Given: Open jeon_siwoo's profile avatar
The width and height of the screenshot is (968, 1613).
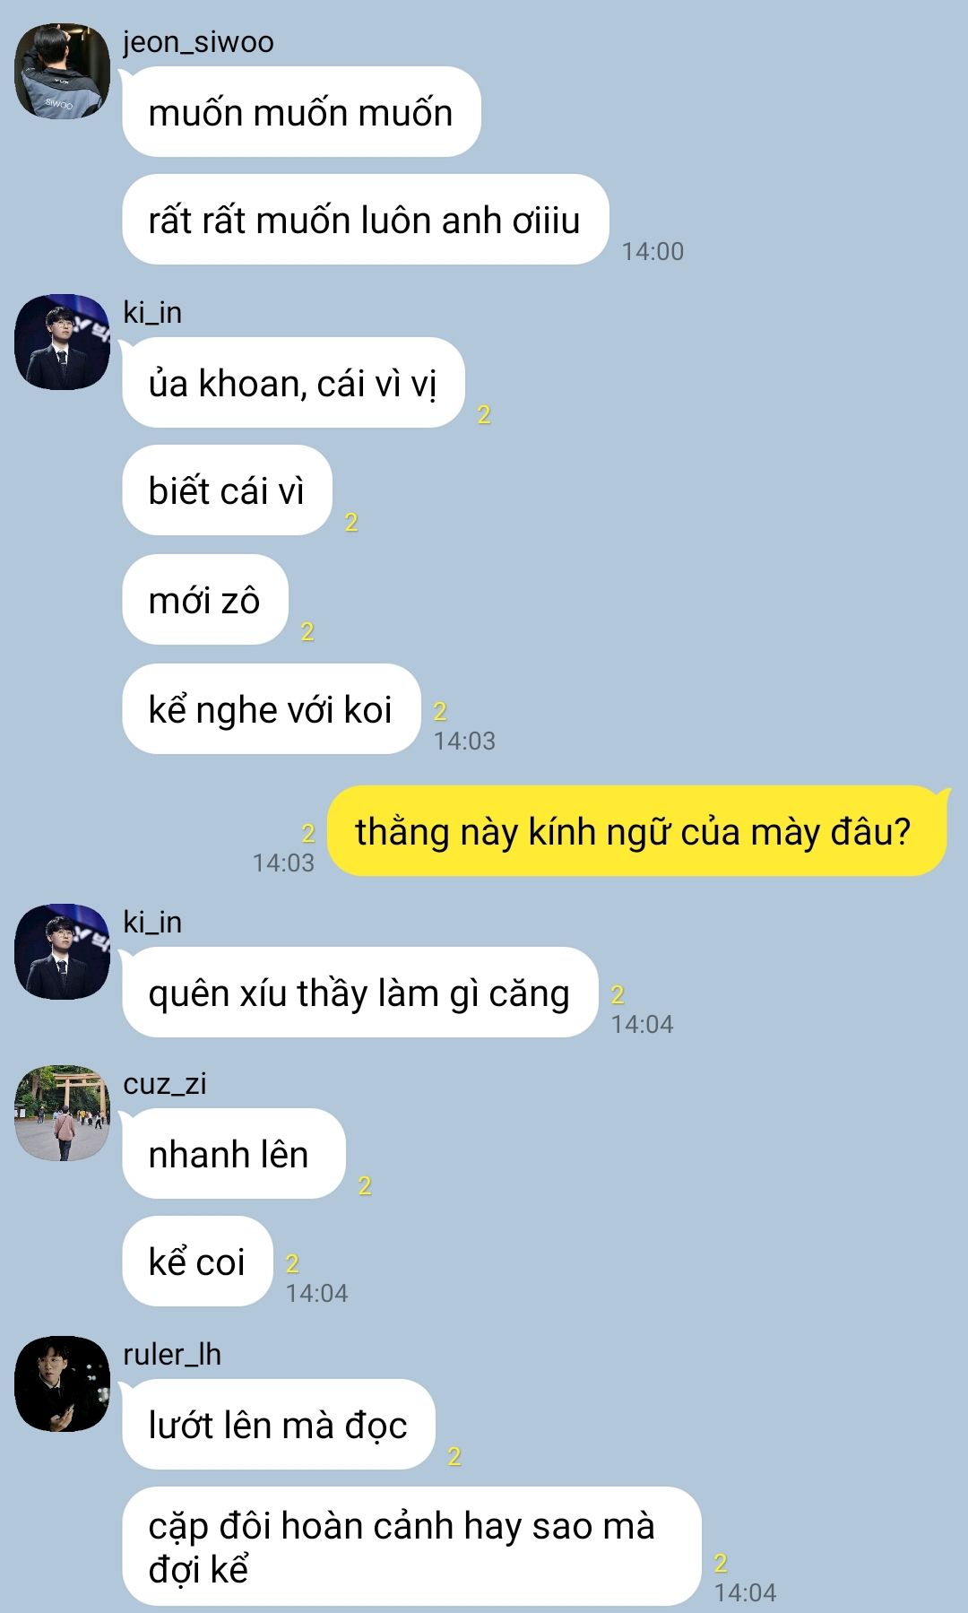Looking at the screenshot, I should [x=62, y=72].
